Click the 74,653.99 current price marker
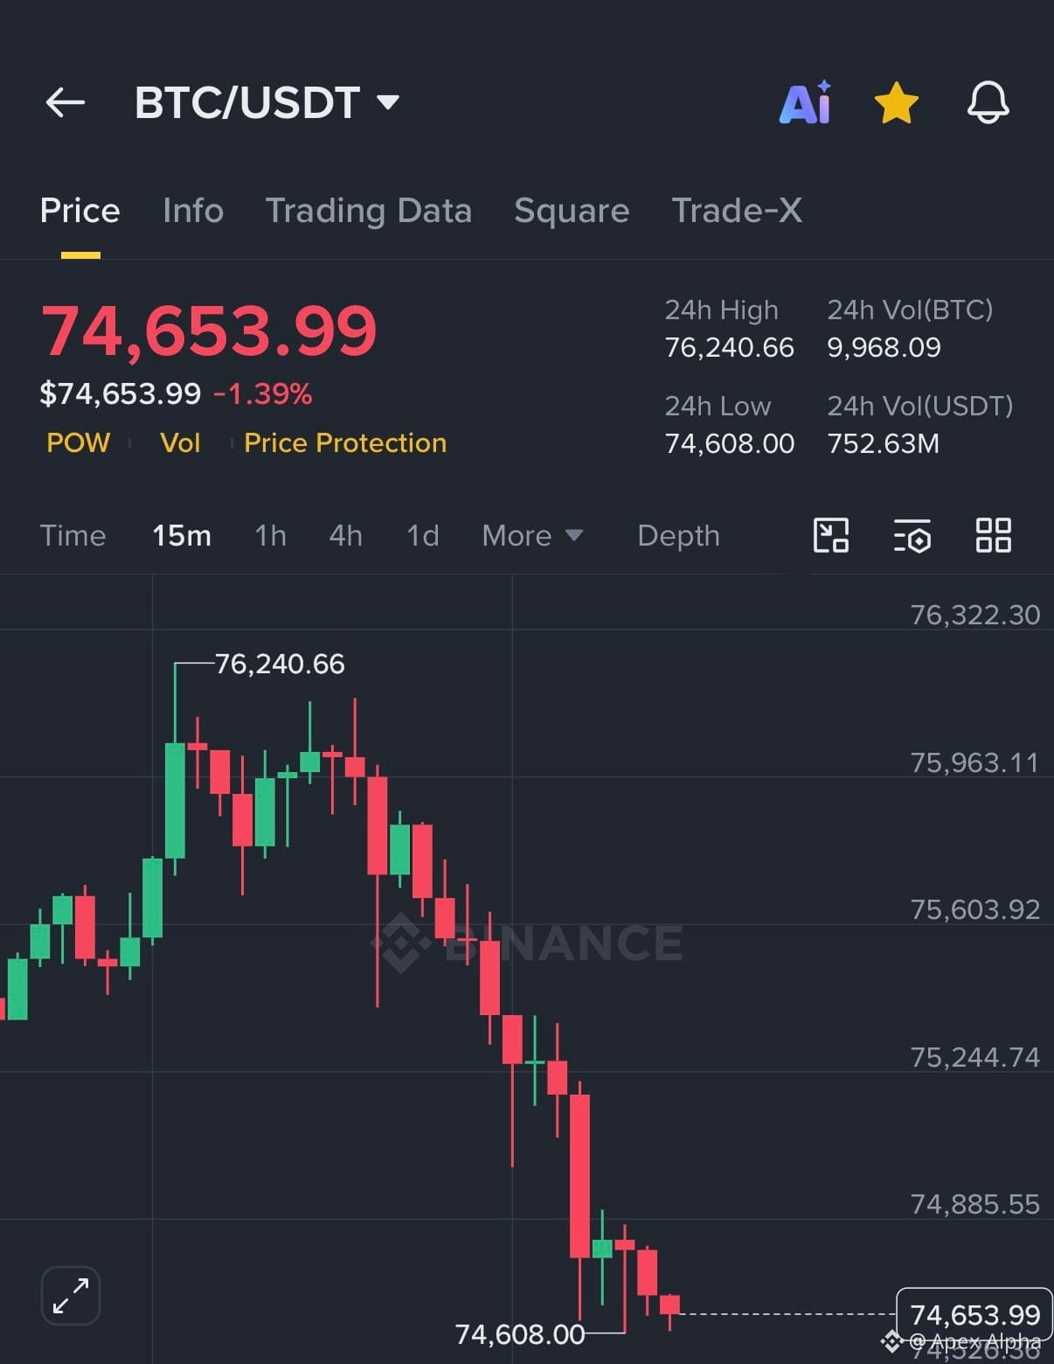This screenshot has width=1054, height=1364. (x=974, y=1314)
